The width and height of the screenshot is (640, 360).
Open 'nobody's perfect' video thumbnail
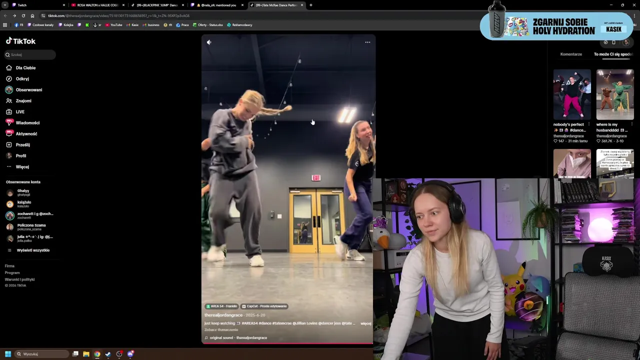click(572, 94)
